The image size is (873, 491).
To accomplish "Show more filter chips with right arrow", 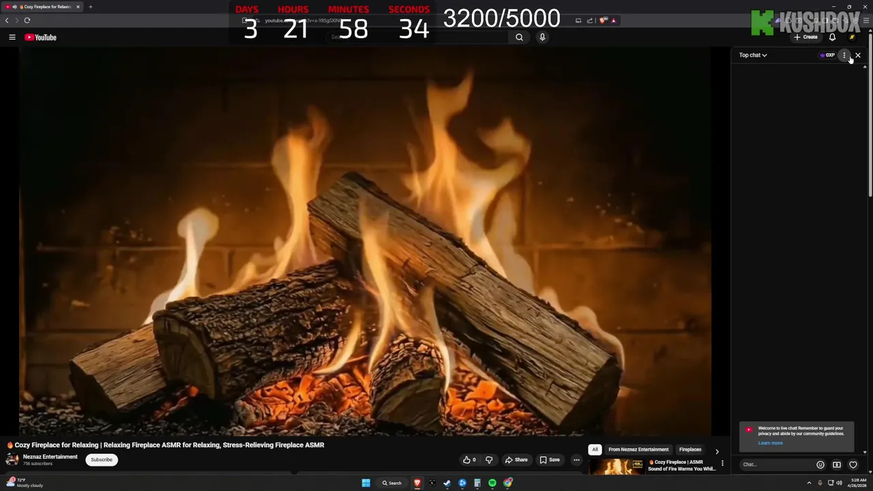I will click(x=717, y=451).
